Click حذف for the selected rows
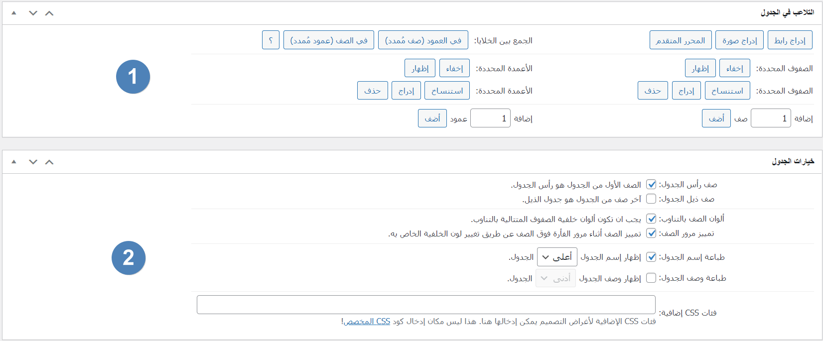Viewport: 823px width, 341px height. tap(653, 91)
